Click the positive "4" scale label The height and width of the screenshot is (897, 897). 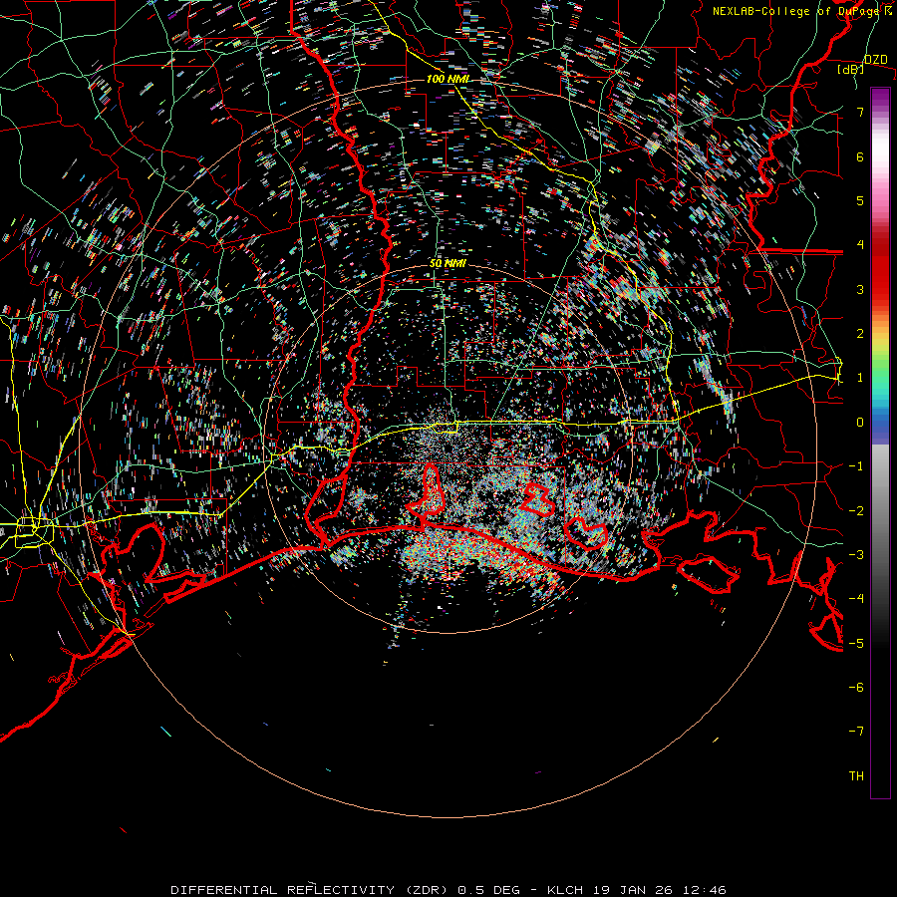[860, 245]
